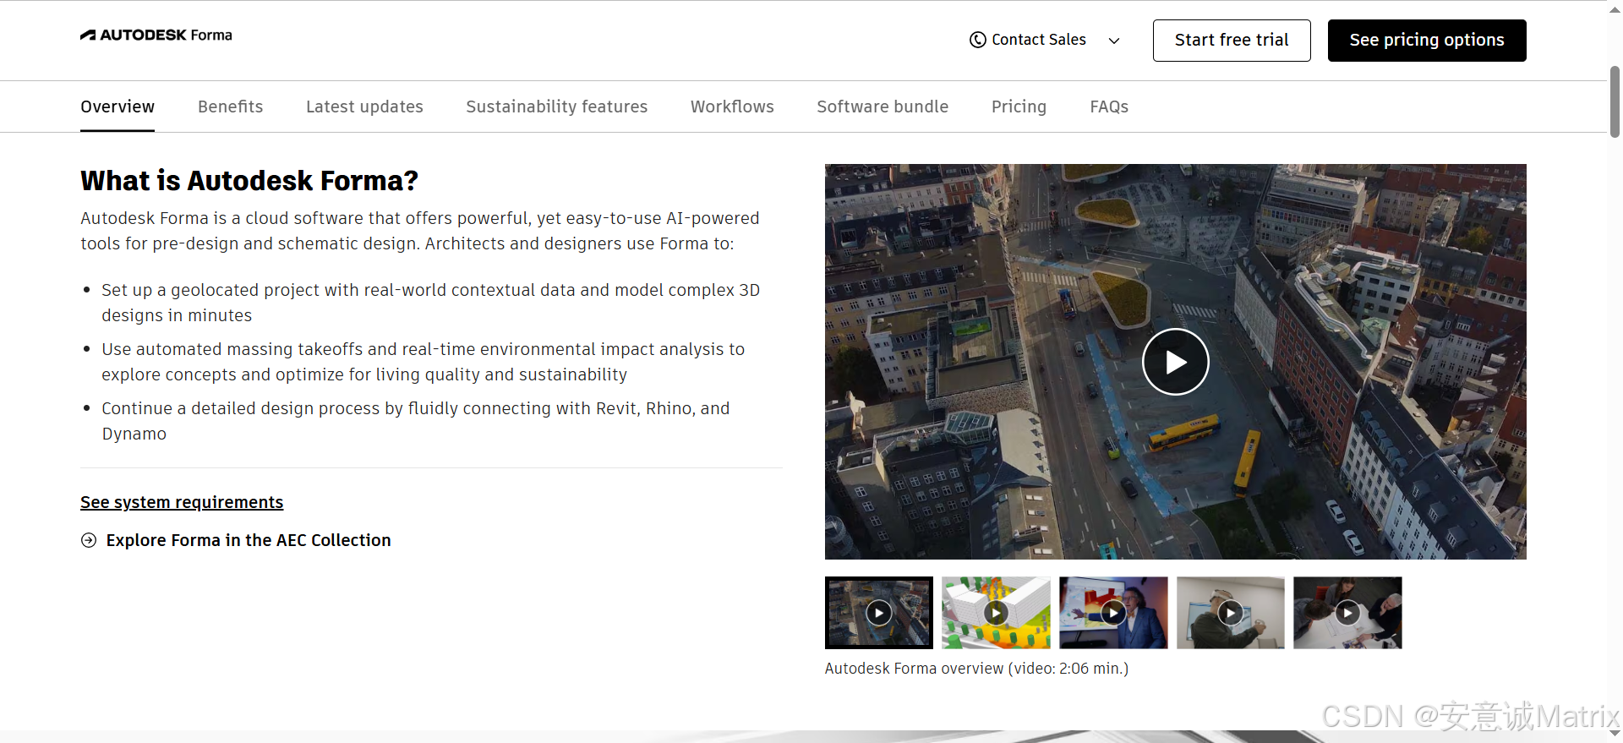Click Explore Forma in the AEC Collection
This screenshot has width=1623, height=743.
(249, 540)
